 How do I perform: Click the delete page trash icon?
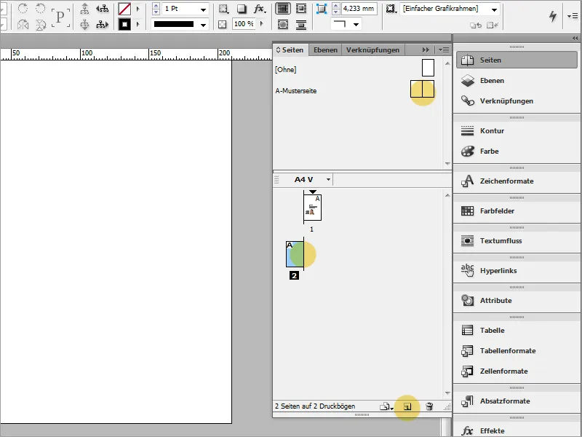429,406
